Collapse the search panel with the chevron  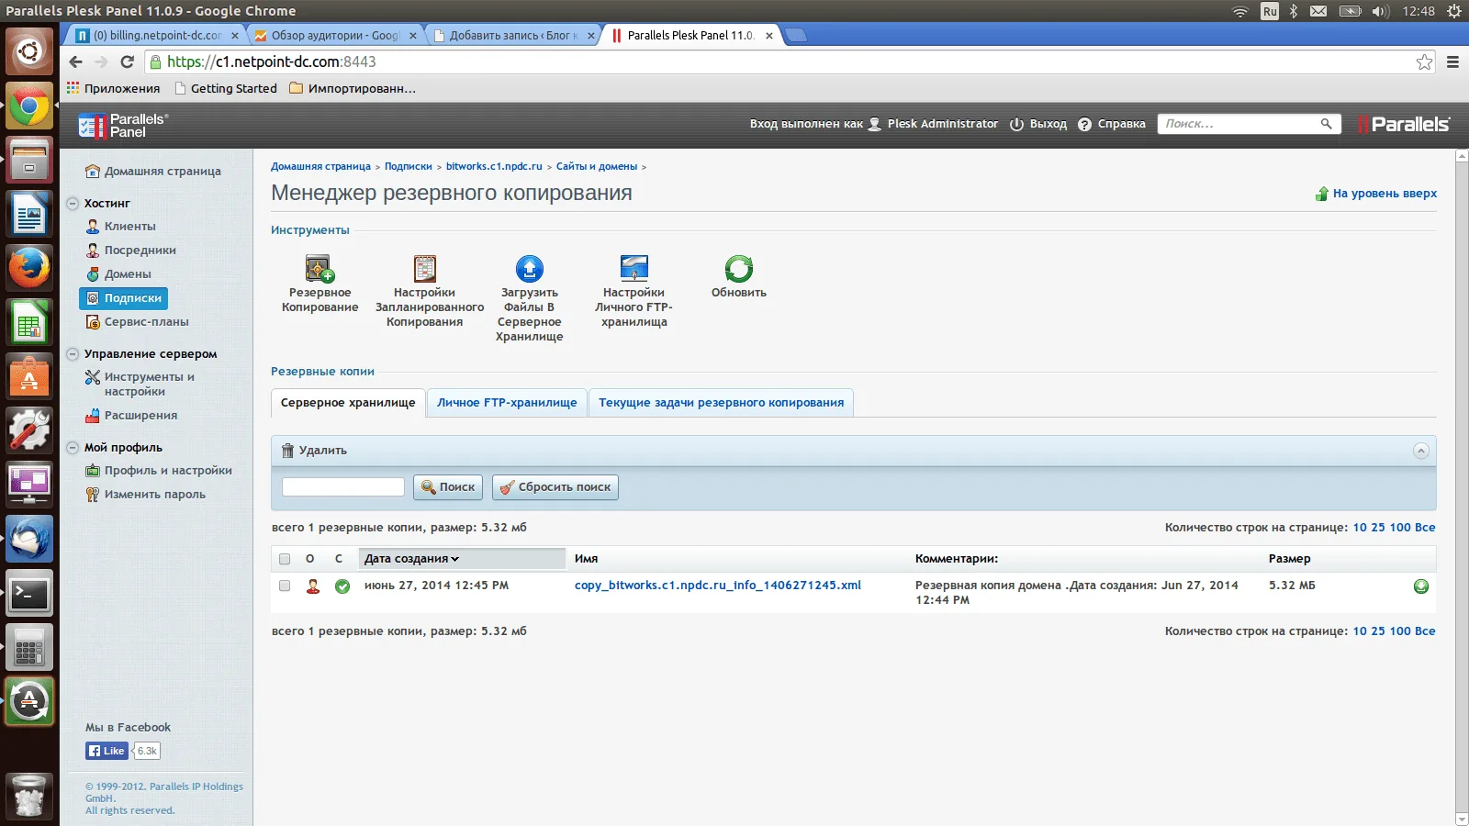[1422, 451]
